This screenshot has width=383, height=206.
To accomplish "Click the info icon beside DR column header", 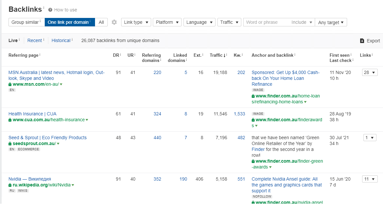I will pyautogui.click(x=120, y=55).
